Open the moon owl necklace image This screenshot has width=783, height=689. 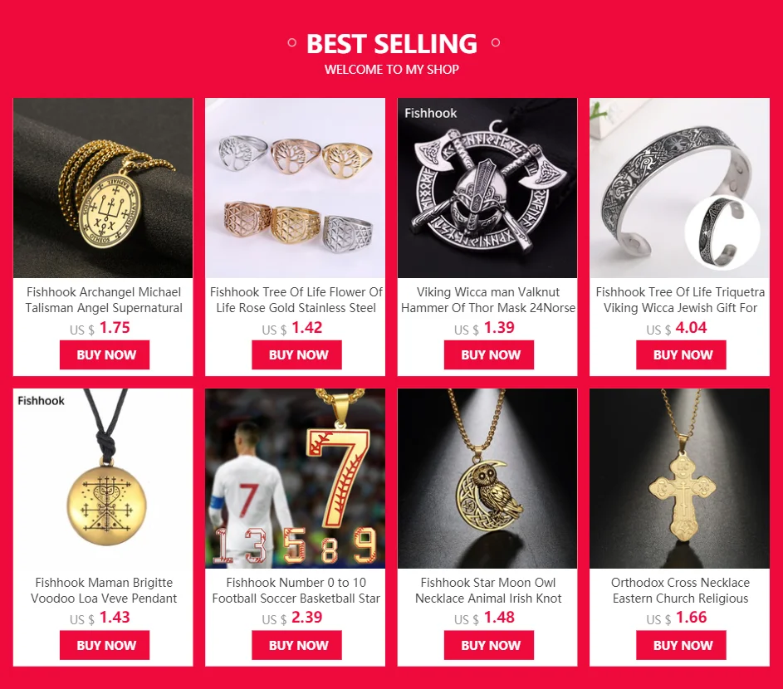click(x=487, y=478)
